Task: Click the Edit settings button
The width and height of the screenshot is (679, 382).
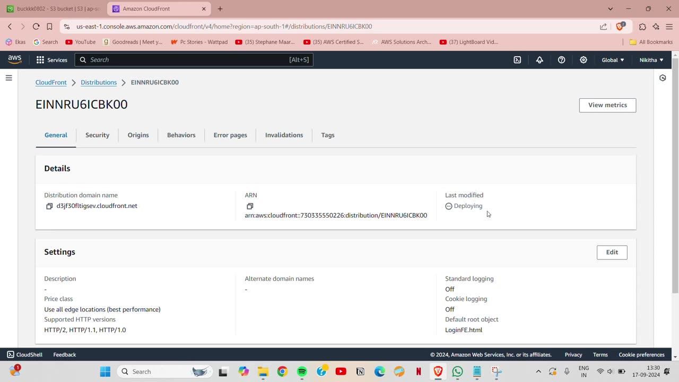Action: pos(612,252)
